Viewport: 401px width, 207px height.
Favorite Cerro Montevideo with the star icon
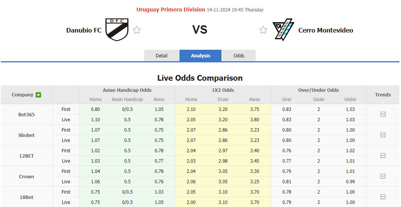pos(263,30)
